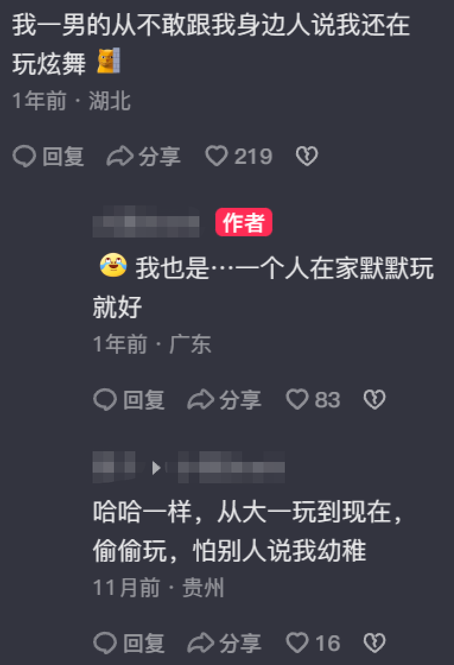Share the author's 广东 comment
Screen dimensions: 454x665
(x=224, y=400)
